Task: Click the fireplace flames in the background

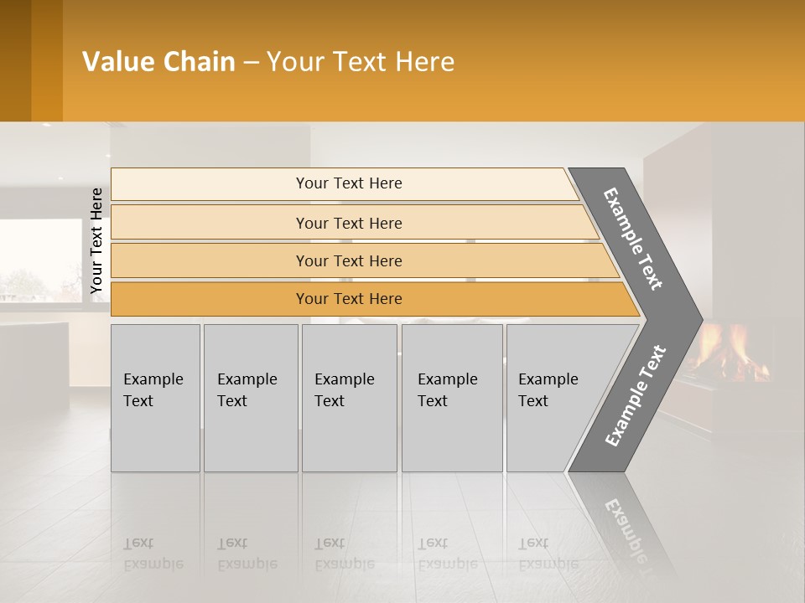Action: coord(728,352)
